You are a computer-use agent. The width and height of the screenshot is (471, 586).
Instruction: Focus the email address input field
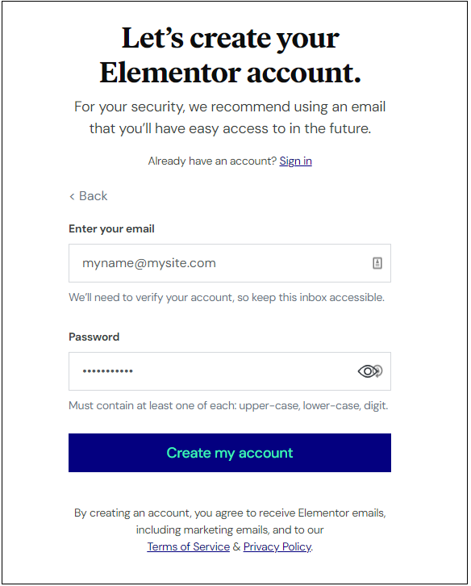[230, 263]
